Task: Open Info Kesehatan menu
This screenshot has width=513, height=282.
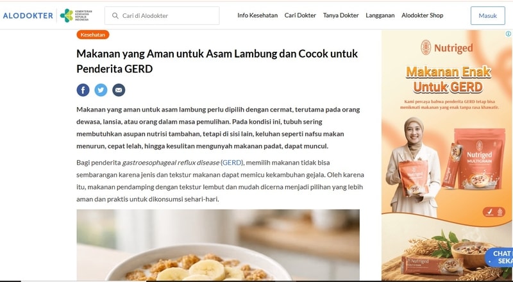Action: click(258, 15)
